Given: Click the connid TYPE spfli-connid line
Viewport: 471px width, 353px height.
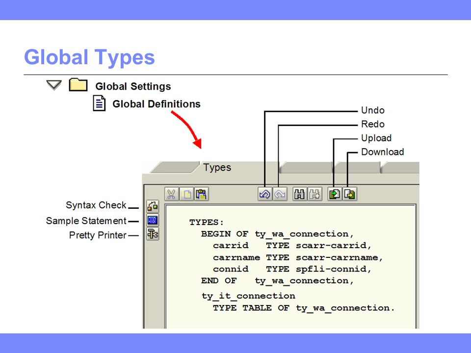Looking at the screenshot, I should click(292, 269).
